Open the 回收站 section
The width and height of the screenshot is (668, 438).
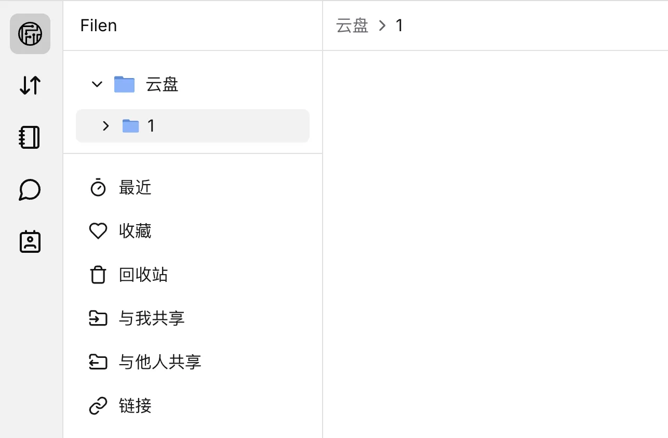click(x=143, y=275)
